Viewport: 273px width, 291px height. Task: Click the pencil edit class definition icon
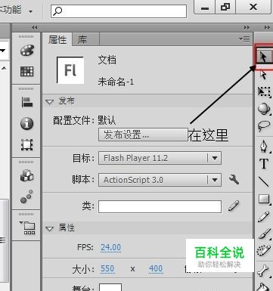(x=234, y=206)
